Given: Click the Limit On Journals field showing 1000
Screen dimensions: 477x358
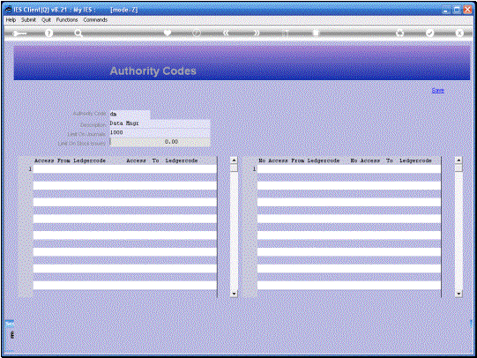Looking at the screenshot, I should pos(160,132).
